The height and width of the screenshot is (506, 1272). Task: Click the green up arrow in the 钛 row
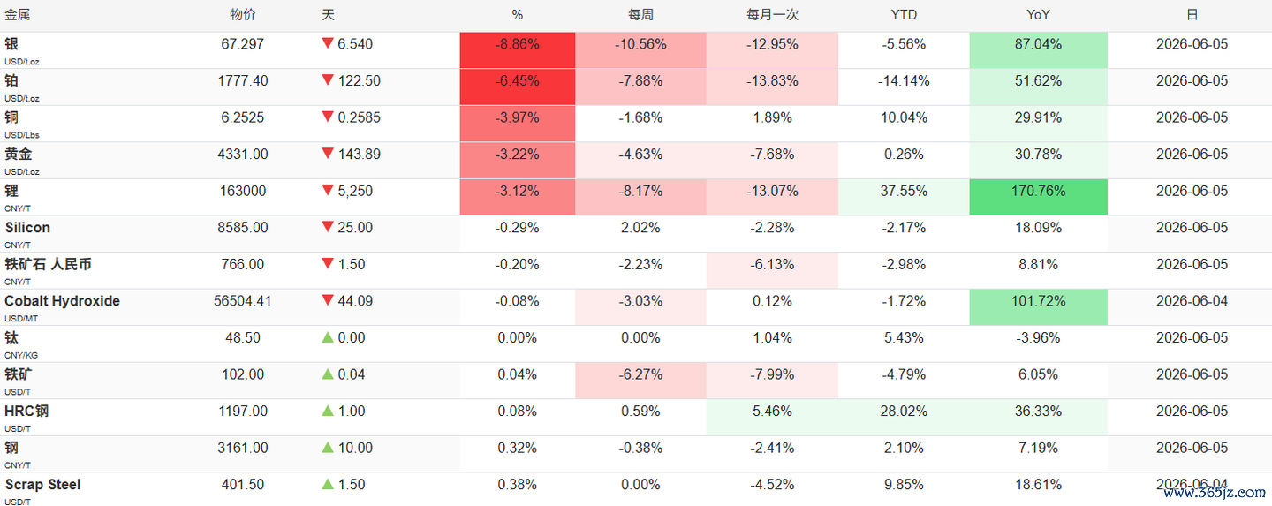coord(328,337)
